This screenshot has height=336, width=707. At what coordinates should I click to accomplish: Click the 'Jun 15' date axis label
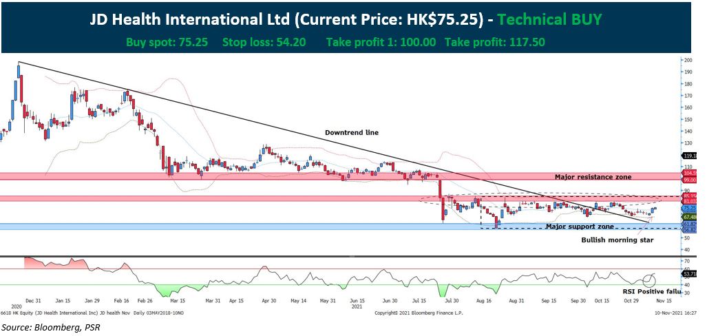(x=358, y=300)
